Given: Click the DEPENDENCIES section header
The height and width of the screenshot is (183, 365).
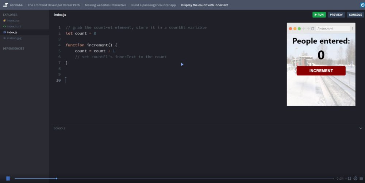Looking at the screenshot, I should click(x=14, y=48).
